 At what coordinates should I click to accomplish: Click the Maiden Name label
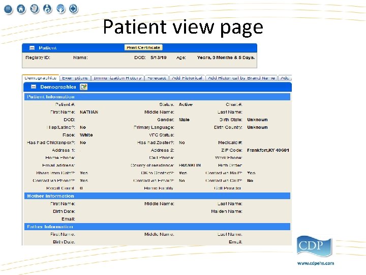[227, 211]
